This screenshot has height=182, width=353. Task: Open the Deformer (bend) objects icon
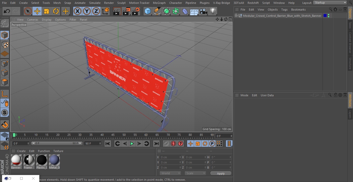point(185,11)
